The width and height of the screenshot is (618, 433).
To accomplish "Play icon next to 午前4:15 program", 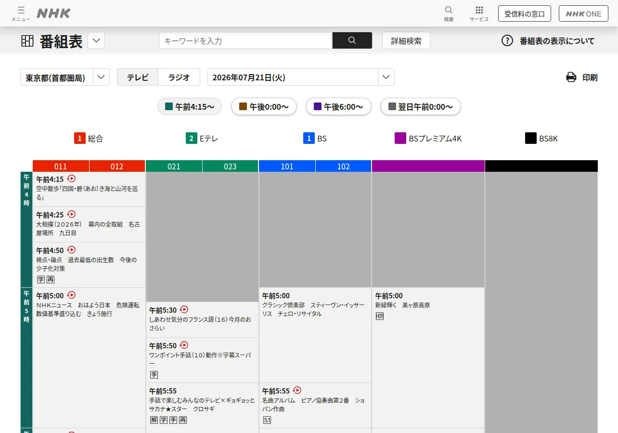I will pos(71,178).
